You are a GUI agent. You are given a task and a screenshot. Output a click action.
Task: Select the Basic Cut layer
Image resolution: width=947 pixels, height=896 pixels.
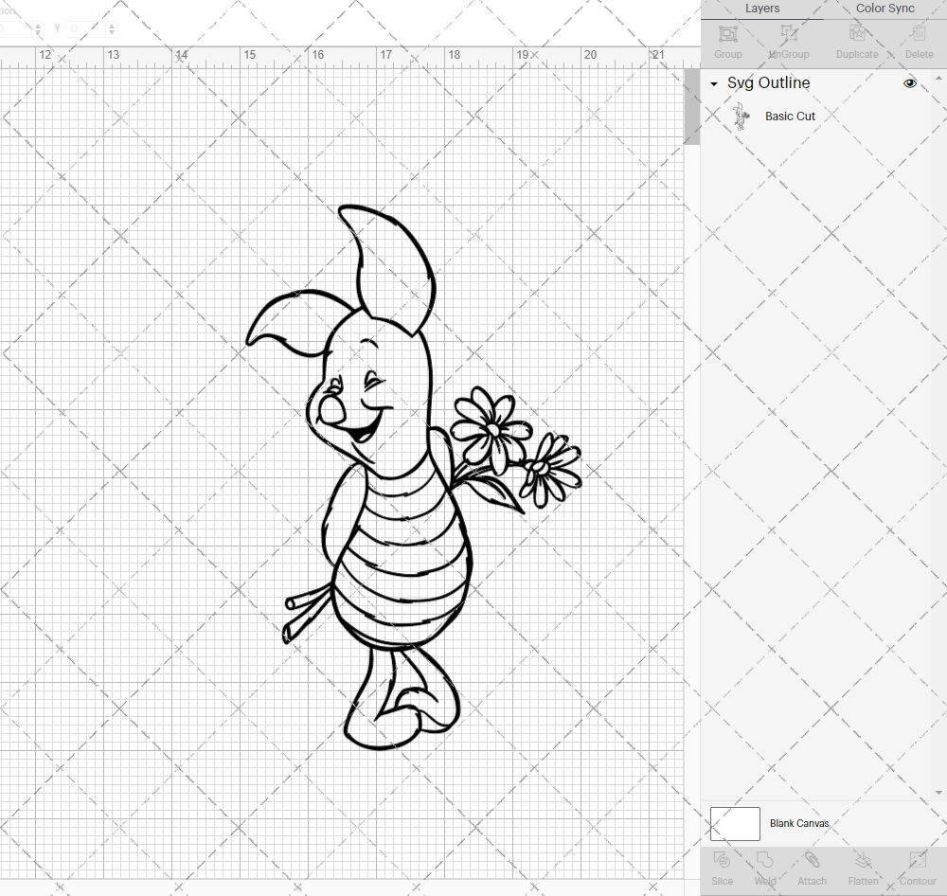(790, 116)
